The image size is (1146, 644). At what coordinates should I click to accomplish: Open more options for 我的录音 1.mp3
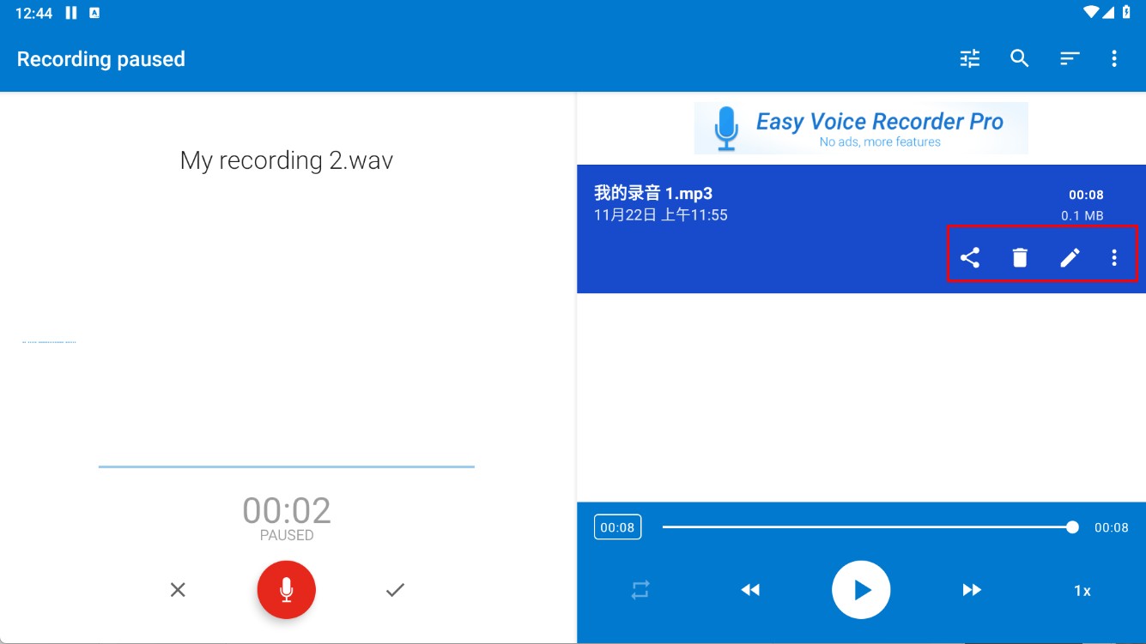click(1114, 257)
